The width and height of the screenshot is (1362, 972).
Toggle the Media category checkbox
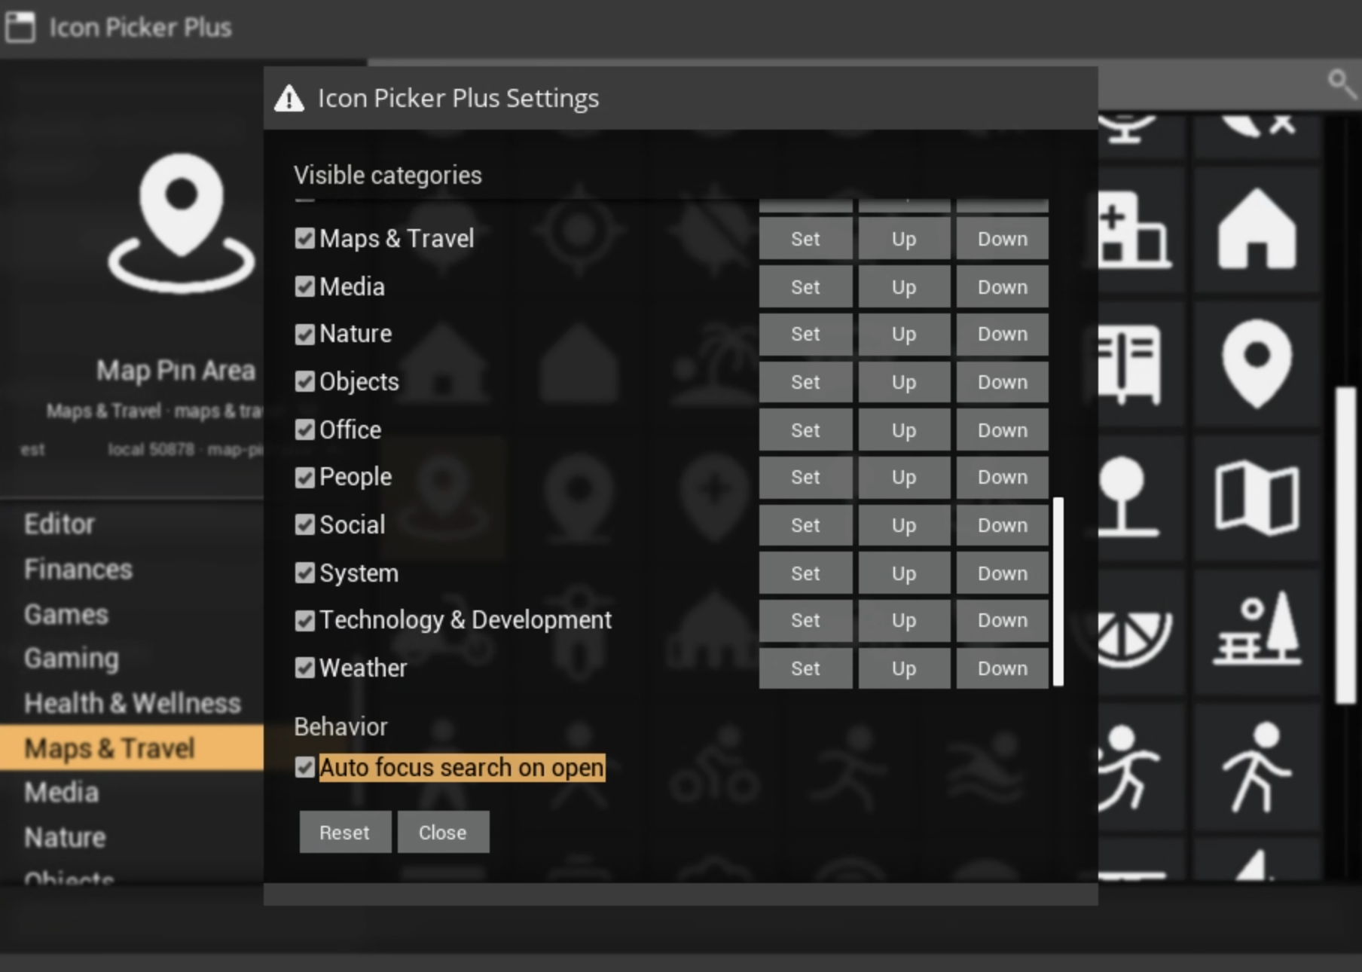304,286
